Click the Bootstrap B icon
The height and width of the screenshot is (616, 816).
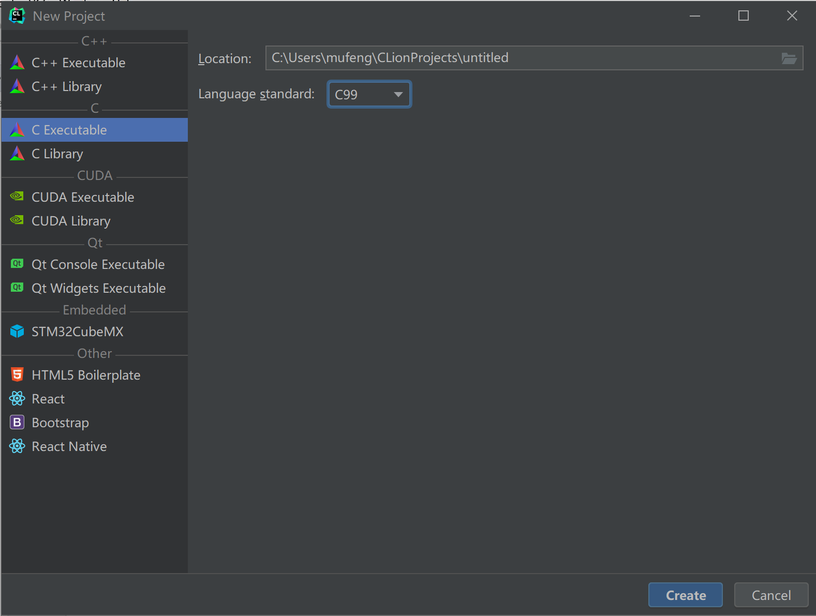coord(17,423)
